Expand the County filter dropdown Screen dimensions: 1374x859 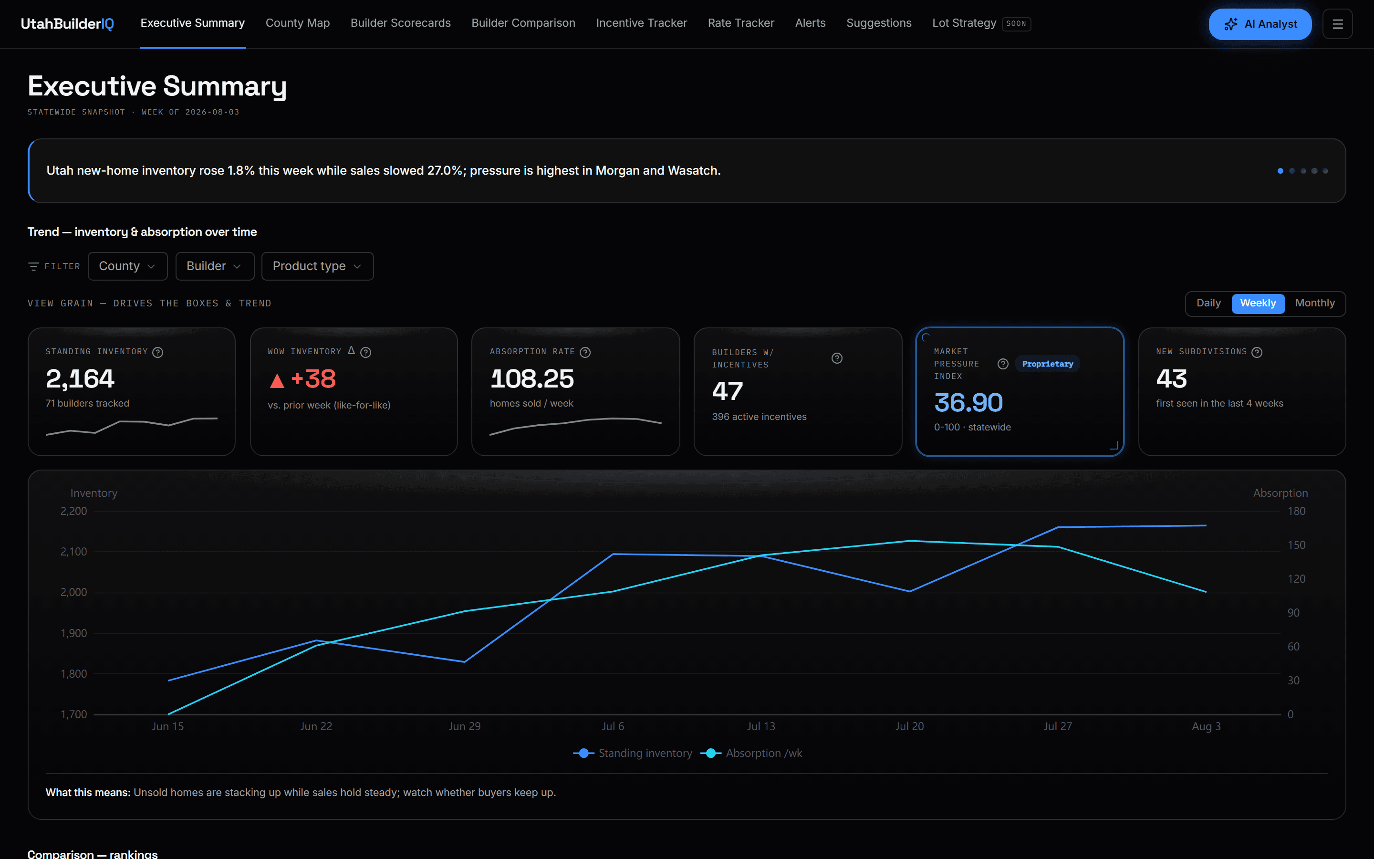click(x=128, y=266)
